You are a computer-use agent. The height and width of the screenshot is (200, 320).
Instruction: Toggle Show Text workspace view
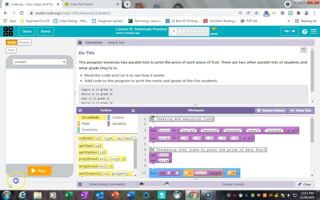point(301,110)
